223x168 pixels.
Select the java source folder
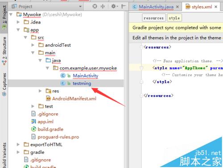(56, 60)
